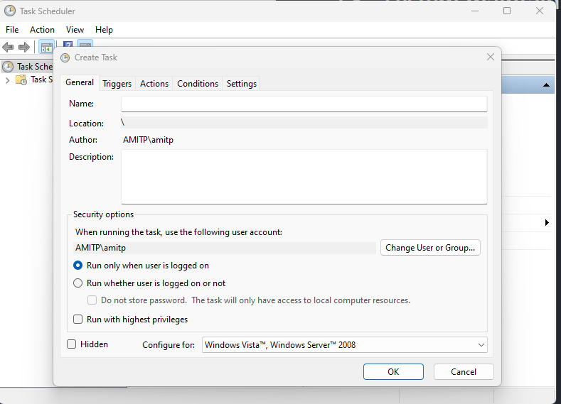The height and width of the screenshot is (404, 561).
Task: Click into the Name text field
Action: (x=304, y=104)
